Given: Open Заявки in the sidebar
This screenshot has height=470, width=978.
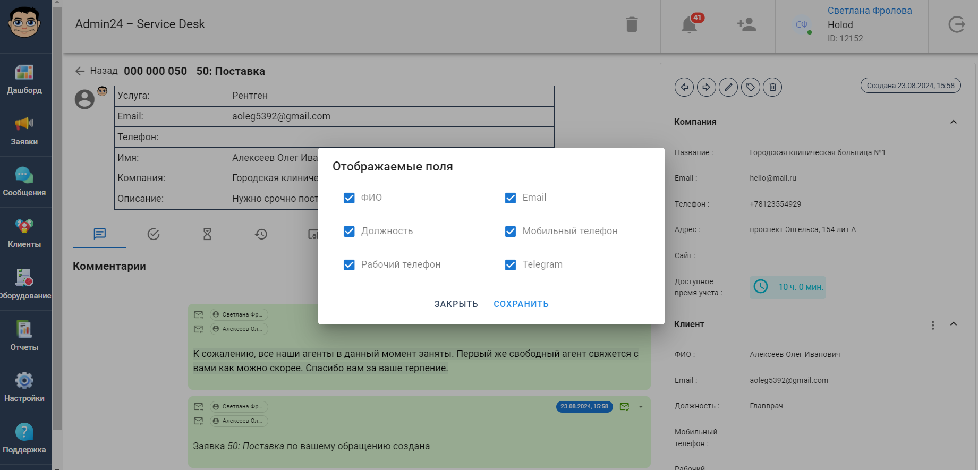Looking at the screenshot, I should 24,131.
